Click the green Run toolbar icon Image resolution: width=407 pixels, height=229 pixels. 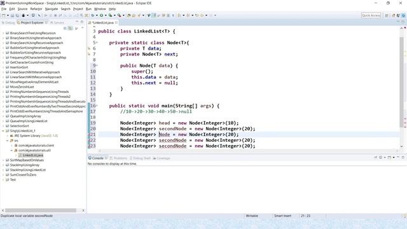point(102,15)
